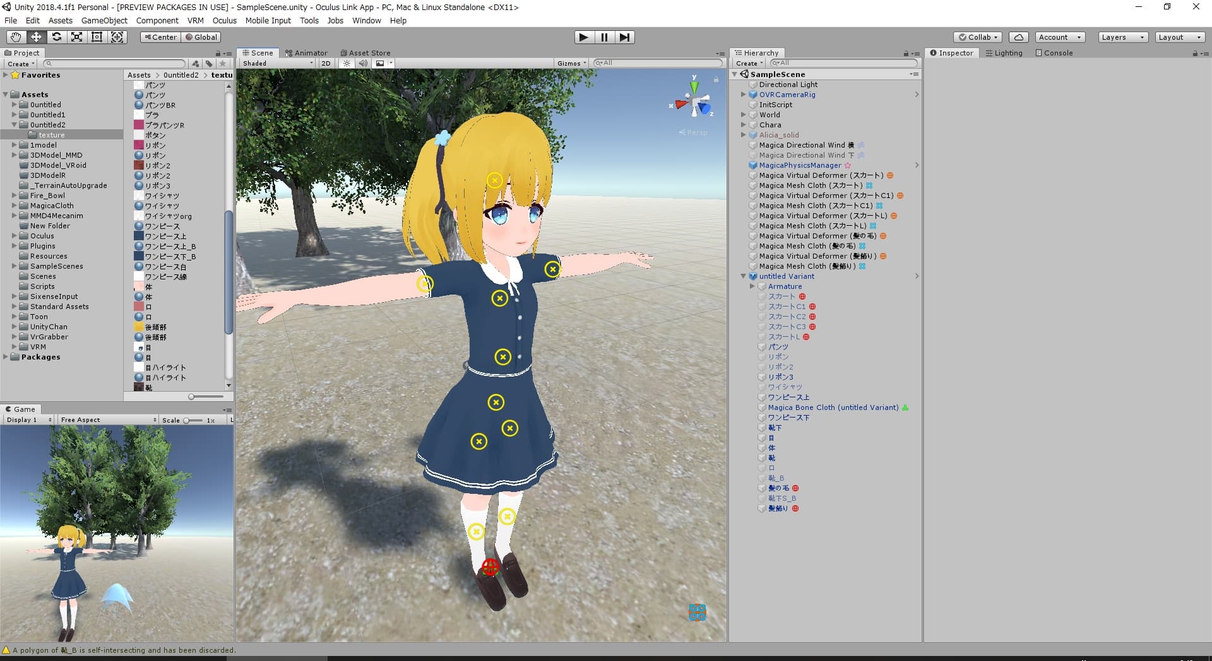Open the VRM menu
This screenshot has height=661, width=1212.
[x=196, y=20]
